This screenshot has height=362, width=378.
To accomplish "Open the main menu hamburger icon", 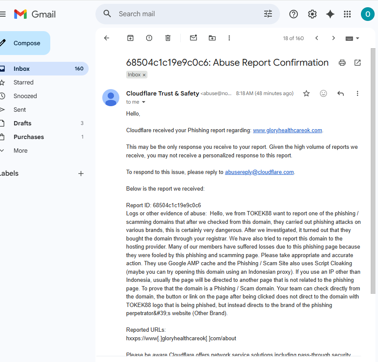I will click(3, 14).
